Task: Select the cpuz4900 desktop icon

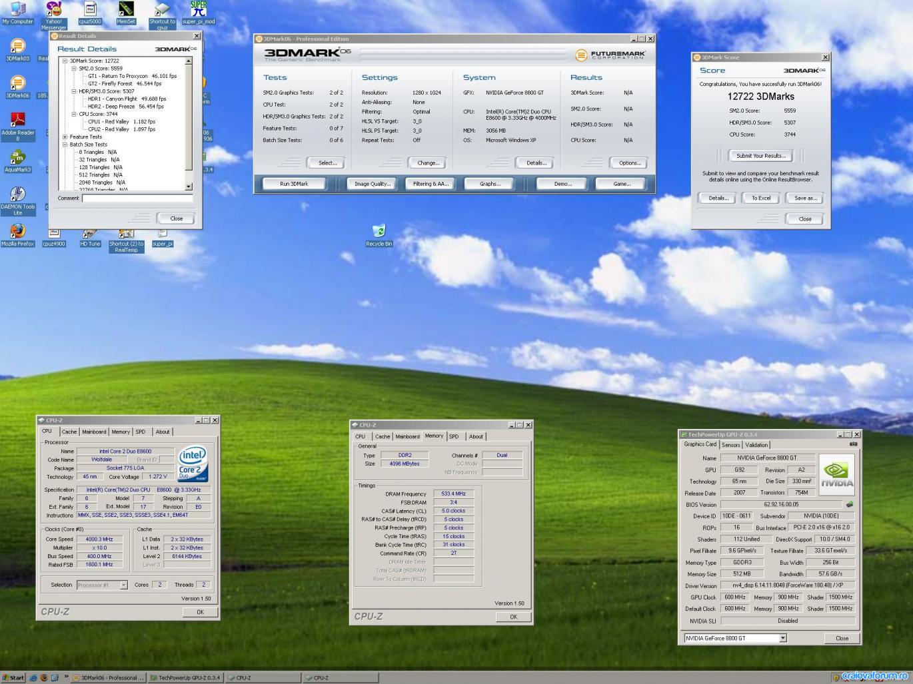Action: (54, 236)
